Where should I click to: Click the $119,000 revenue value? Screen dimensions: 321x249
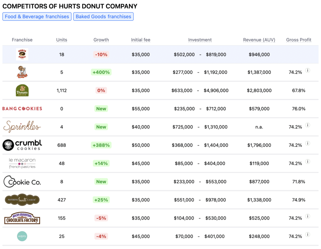(x=259, y=163)
